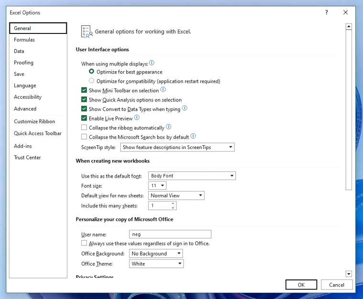Image resolution: width=363 pixels, height=299 pixels.
Task: Click the vertical scrollbar thumb
Action: tap(349, 110)
